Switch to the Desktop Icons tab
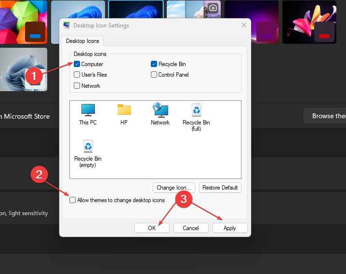 [x=82, y=41]
